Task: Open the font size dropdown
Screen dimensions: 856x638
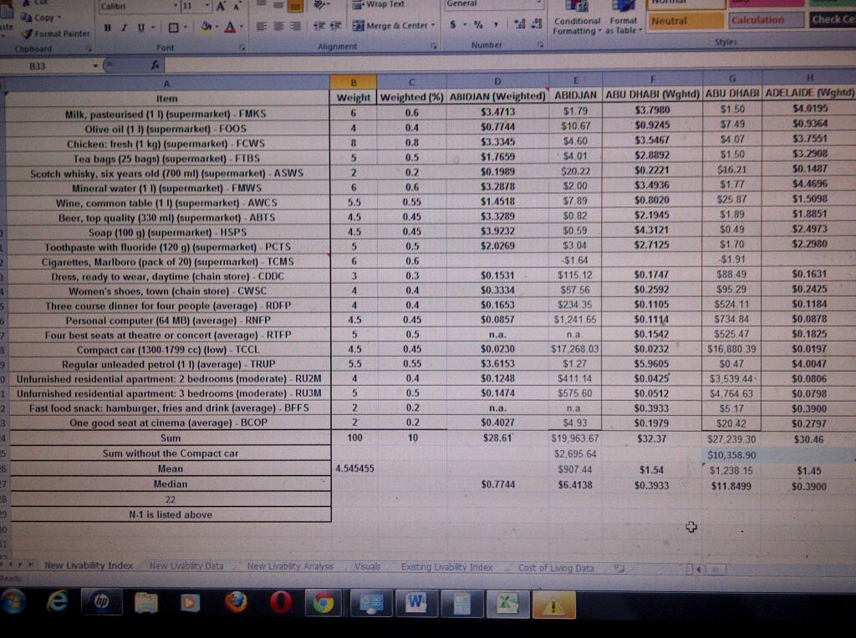Action: (x=207, y=6)
